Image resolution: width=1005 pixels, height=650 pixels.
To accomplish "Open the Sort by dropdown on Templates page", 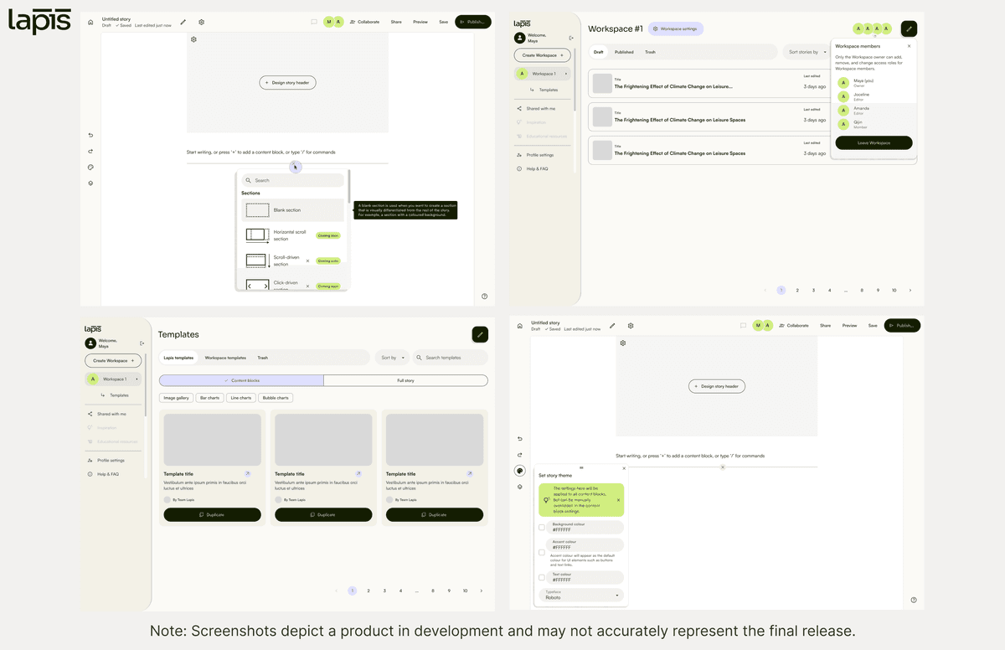I will click(392, 358).
